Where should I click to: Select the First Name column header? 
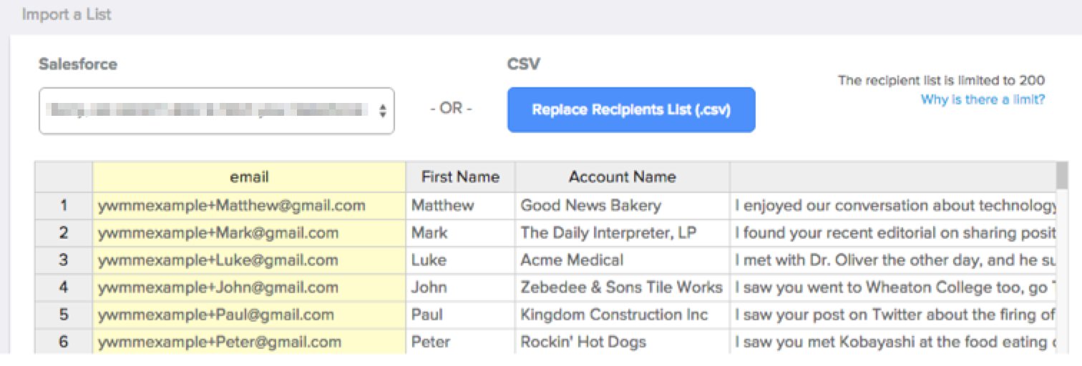point(460,177)
